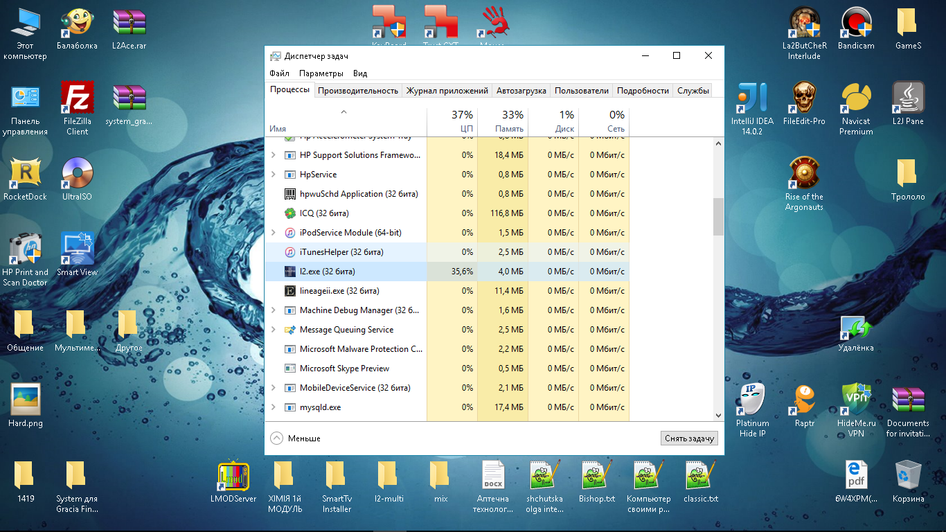
Task: Open the Вид menu
Action: 360,73
